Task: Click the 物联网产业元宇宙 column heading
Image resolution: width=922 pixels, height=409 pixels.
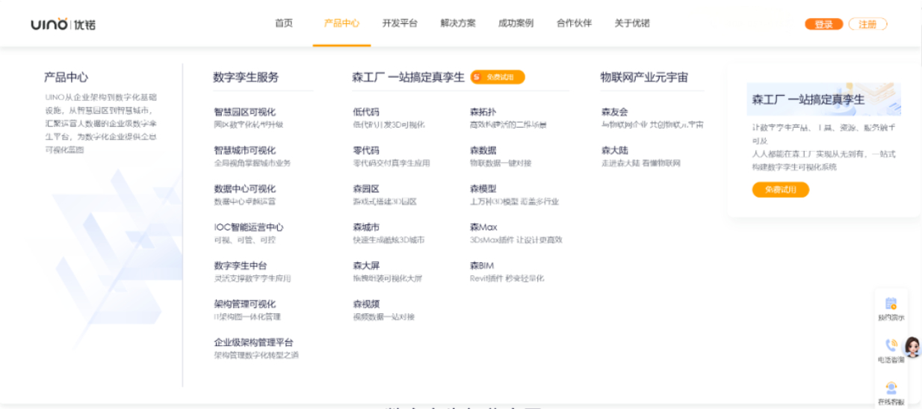Action: coord(644,77)
